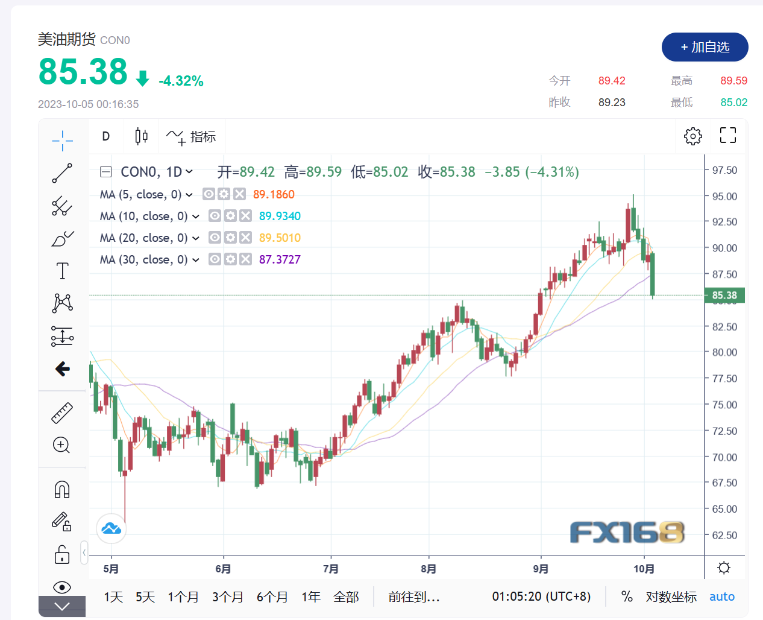This screenshot has width=763, height=620.
Task: Click the 85.38 current price label on axis
Action: (724, 295)
